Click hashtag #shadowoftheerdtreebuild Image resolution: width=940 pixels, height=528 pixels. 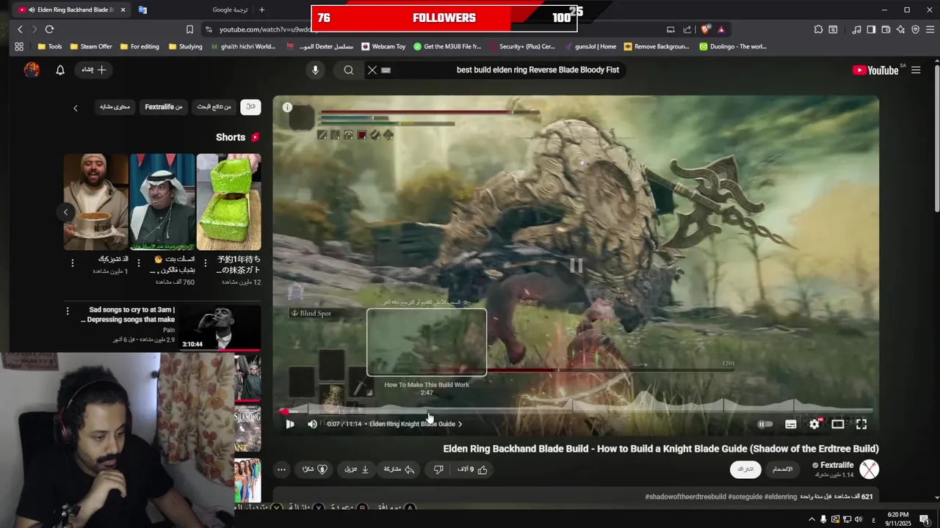tap(686, 496)
